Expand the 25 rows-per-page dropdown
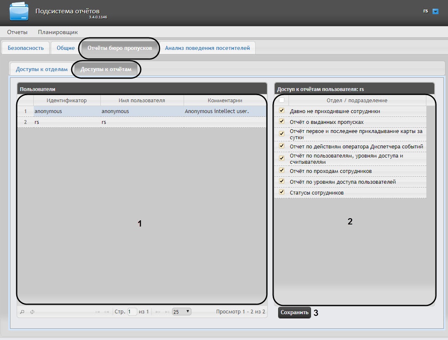 182,312
